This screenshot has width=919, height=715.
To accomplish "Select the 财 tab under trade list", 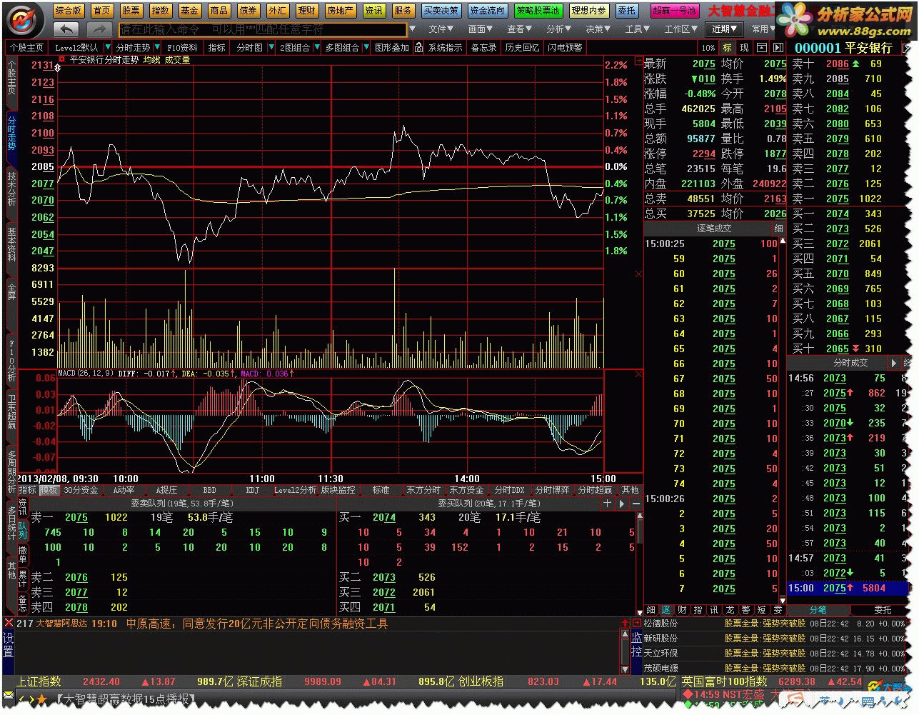I will coord(682,610).
